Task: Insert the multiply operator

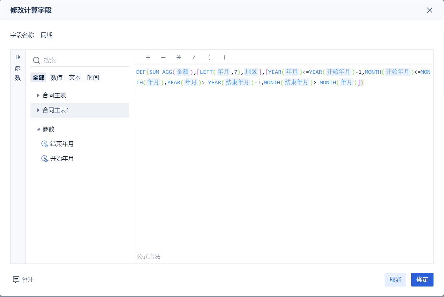Action: point(179,57)
